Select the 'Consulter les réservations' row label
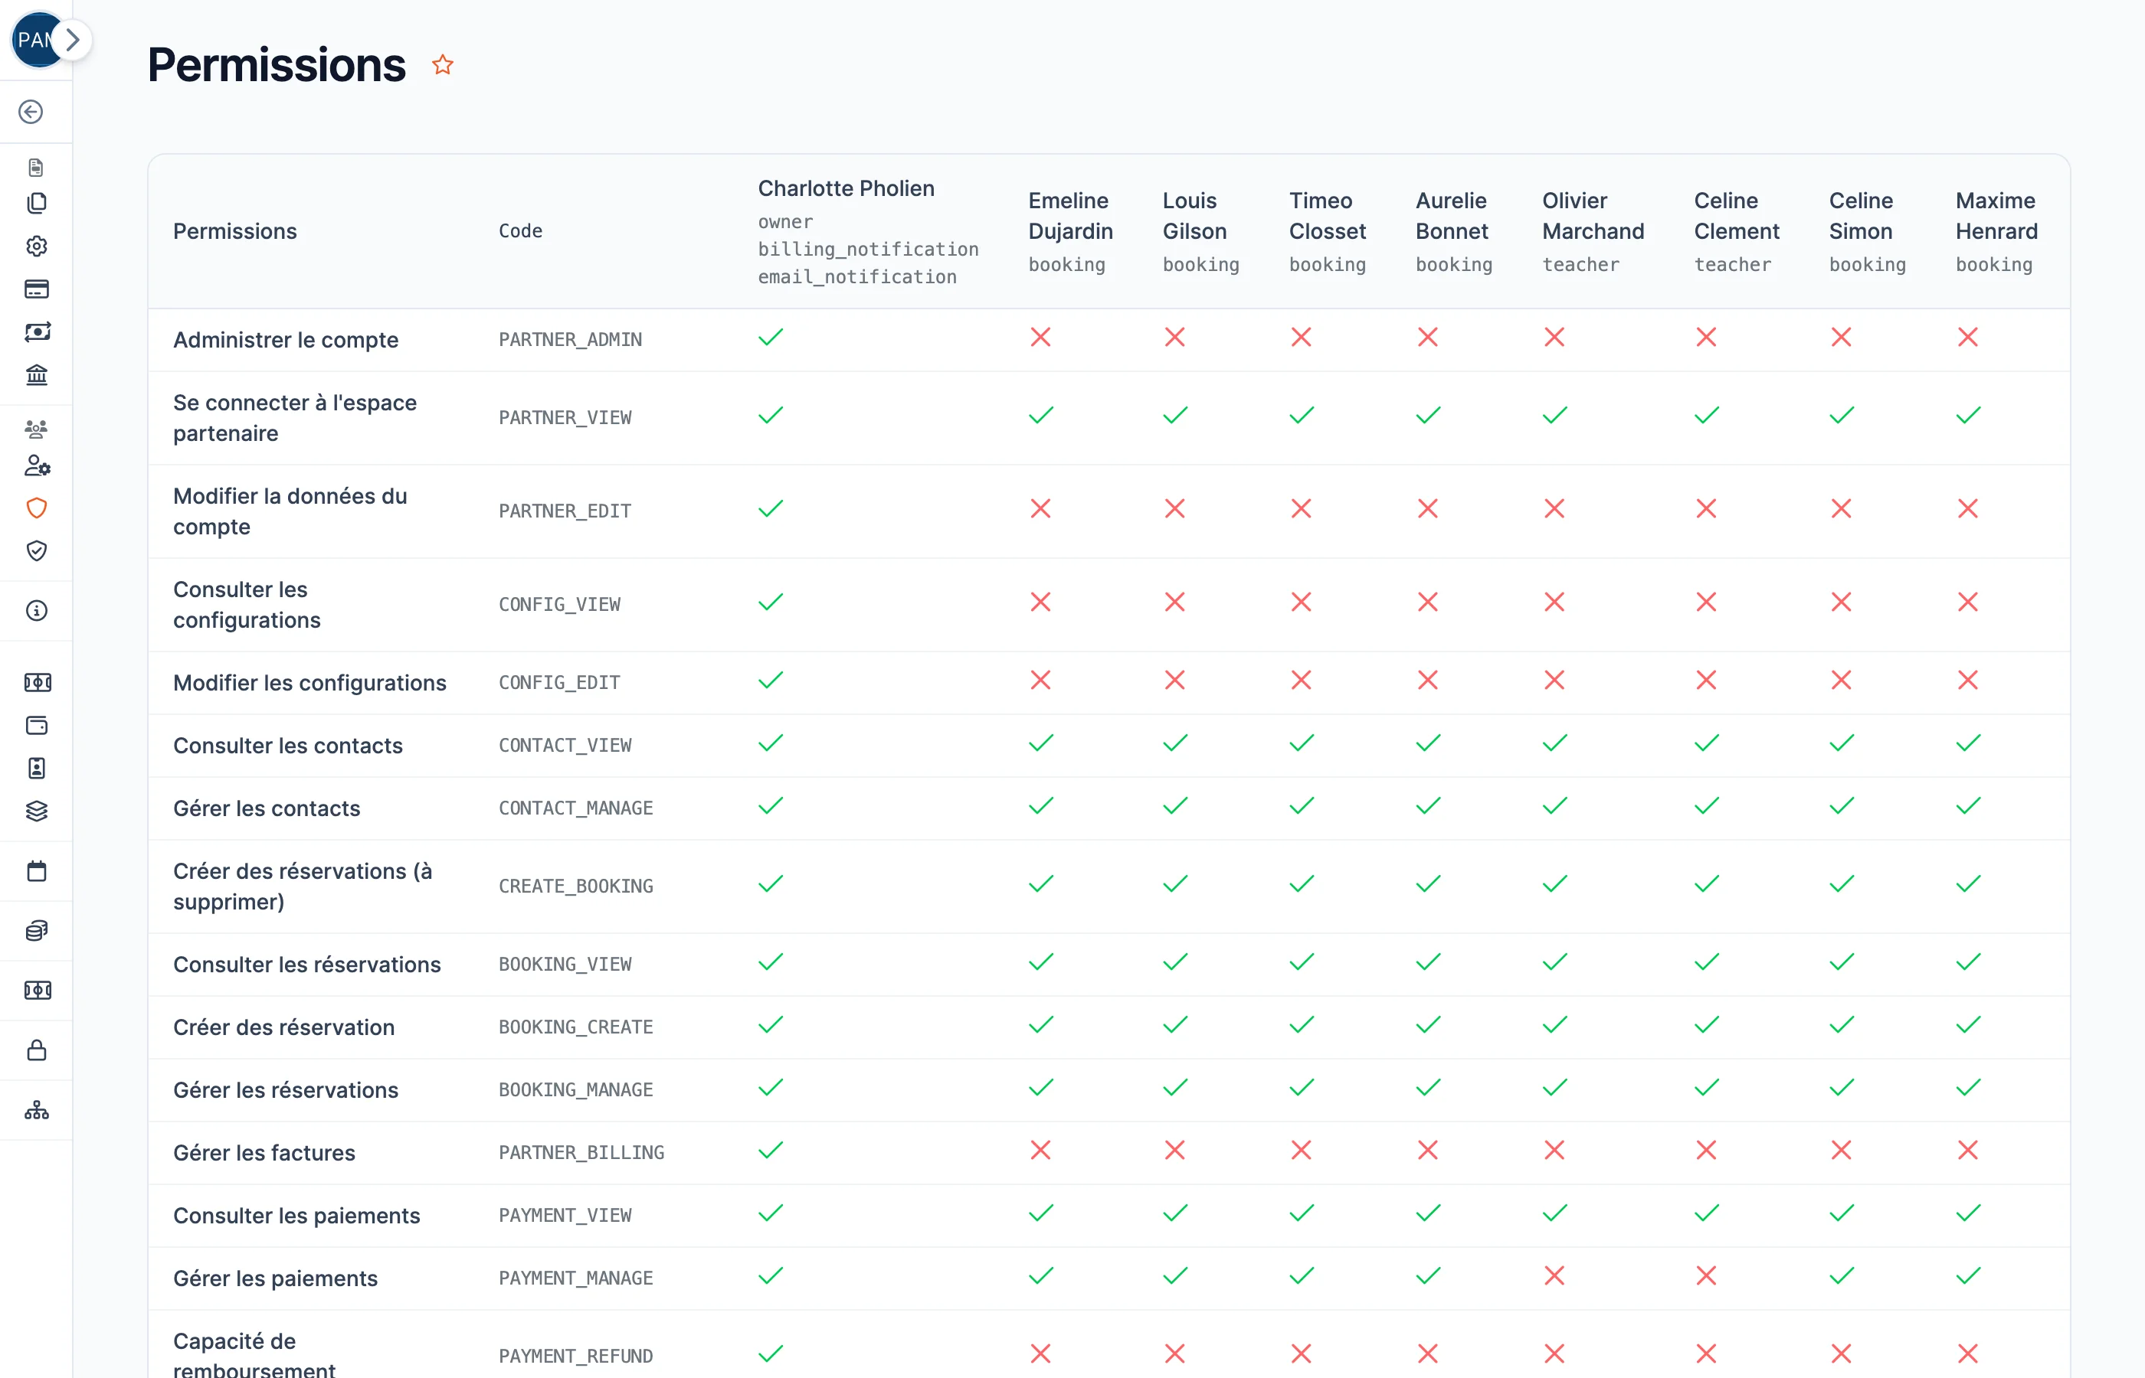The height and width of the screenshot is (1378, 2145). tap(307, 965)
